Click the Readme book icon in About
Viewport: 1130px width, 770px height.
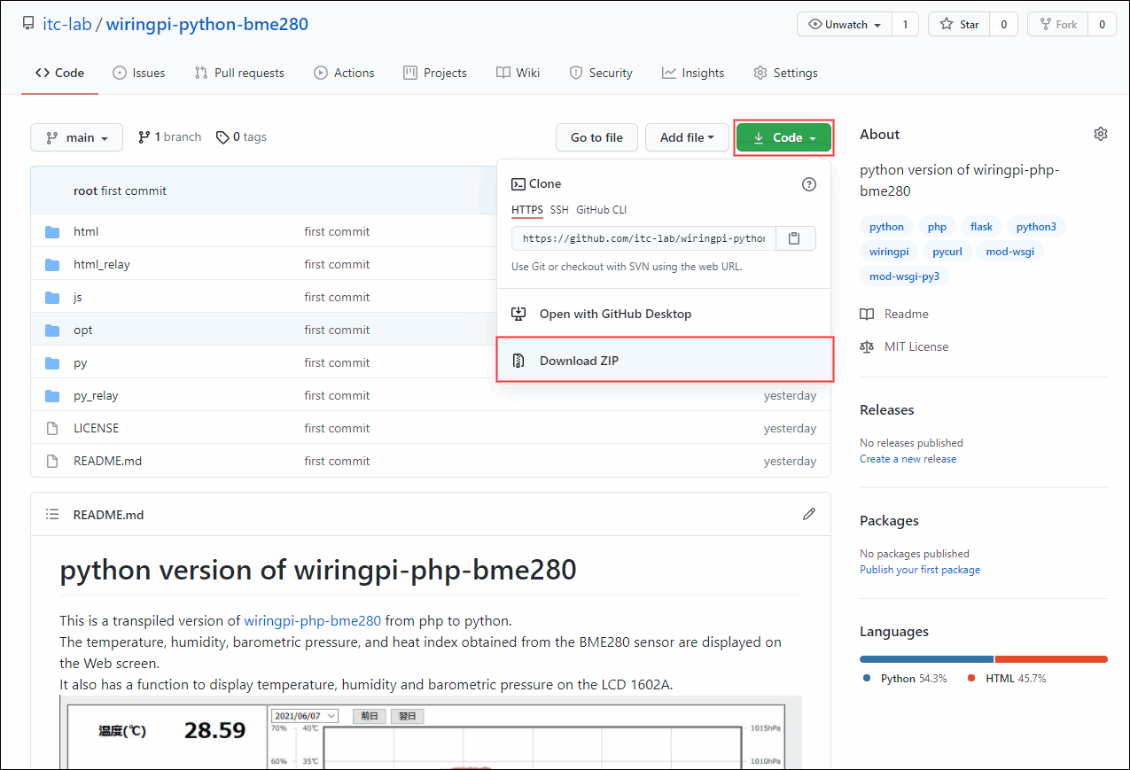867,314
